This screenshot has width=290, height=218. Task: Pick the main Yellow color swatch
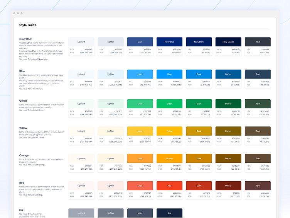[x=169, y=131]
